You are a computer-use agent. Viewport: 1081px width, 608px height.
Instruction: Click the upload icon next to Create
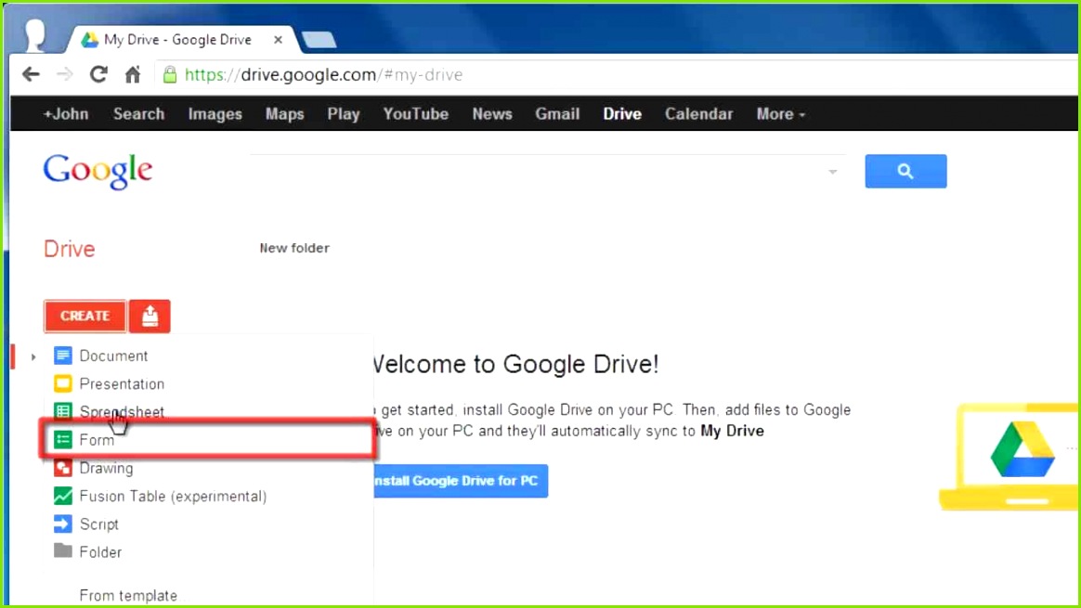[150, 317]
